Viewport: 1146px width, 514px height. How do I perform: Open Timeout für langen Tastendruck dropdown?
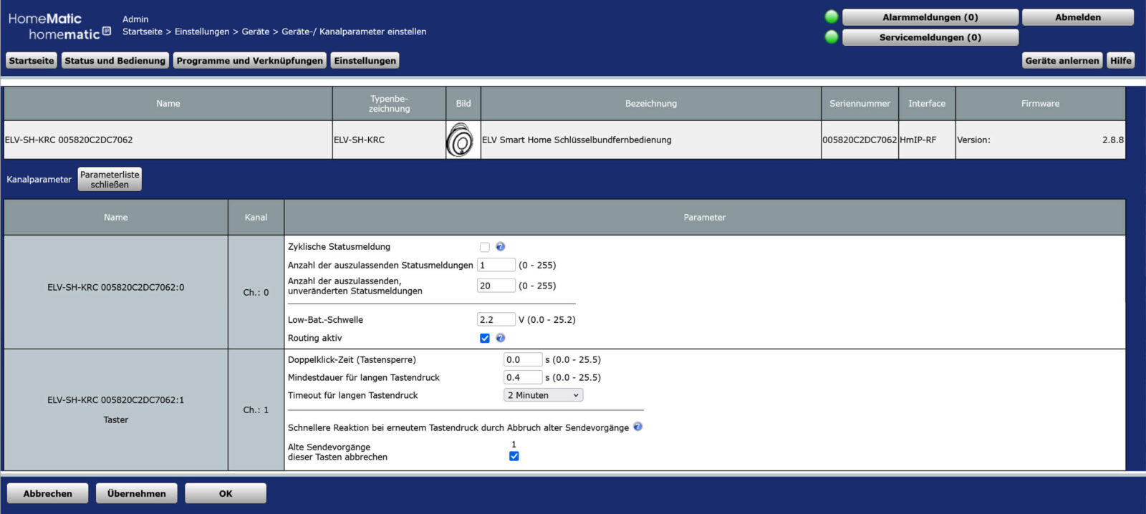coord(543,395)
